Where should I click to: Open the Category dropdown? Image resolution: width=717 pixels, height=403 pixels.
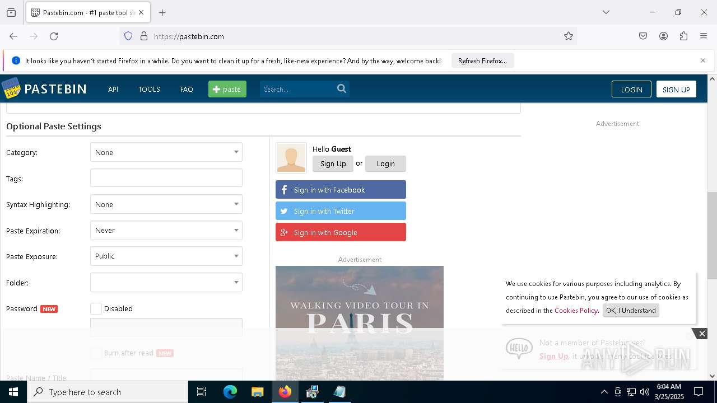[x=166, y=152]
